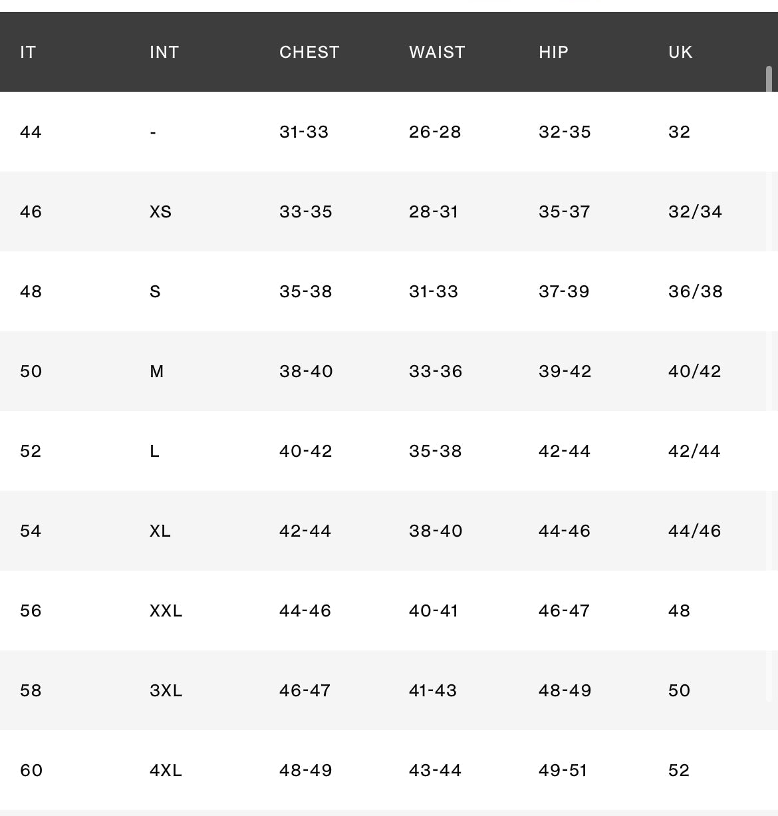Select the IT size 44 cell
Viewport: 778px width, 816px height.
point(31,132)
